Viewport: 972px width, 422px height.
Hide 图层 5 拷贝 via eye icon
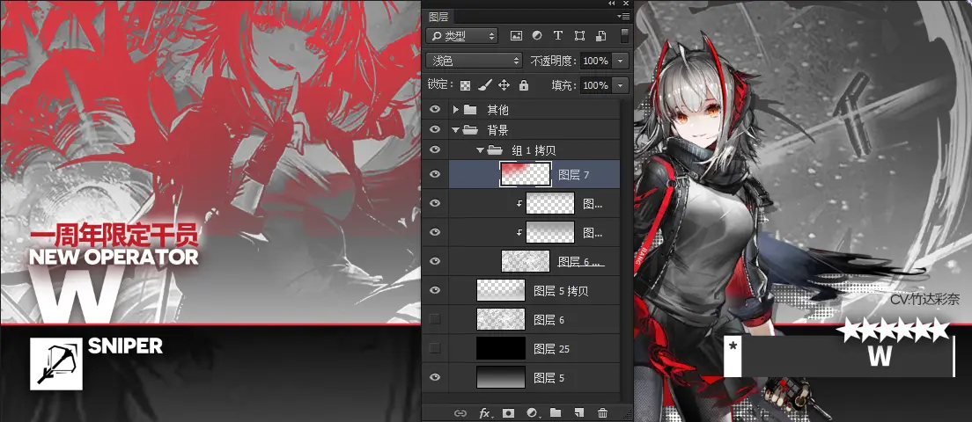(435, 289)
